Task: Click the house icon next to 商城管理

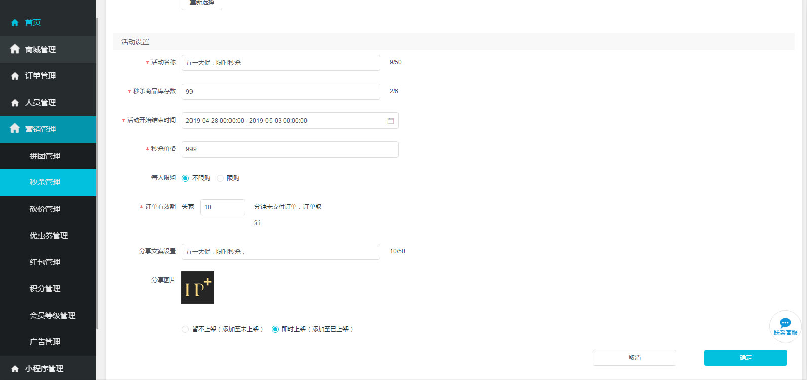Action: [x=15, y=49]
